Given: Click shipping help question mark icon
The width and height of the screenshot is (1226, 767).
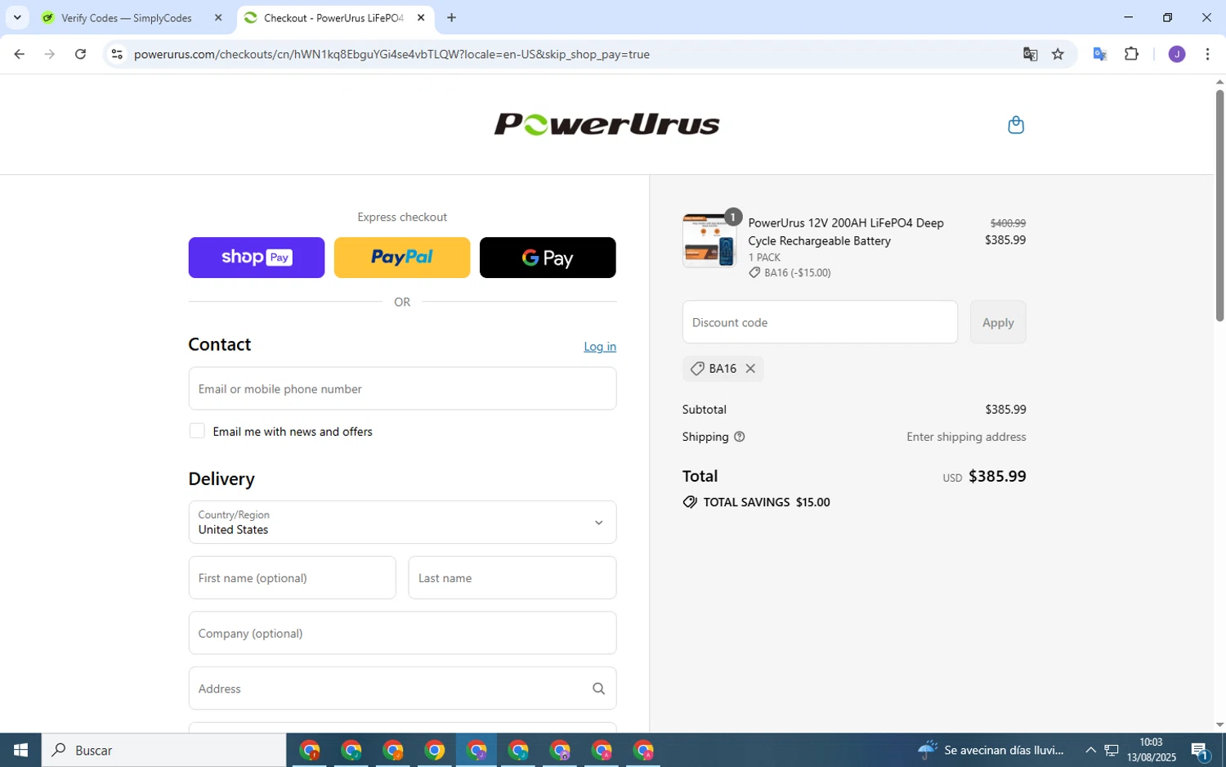Looking at the screenshot, I should tap(740, 437).
